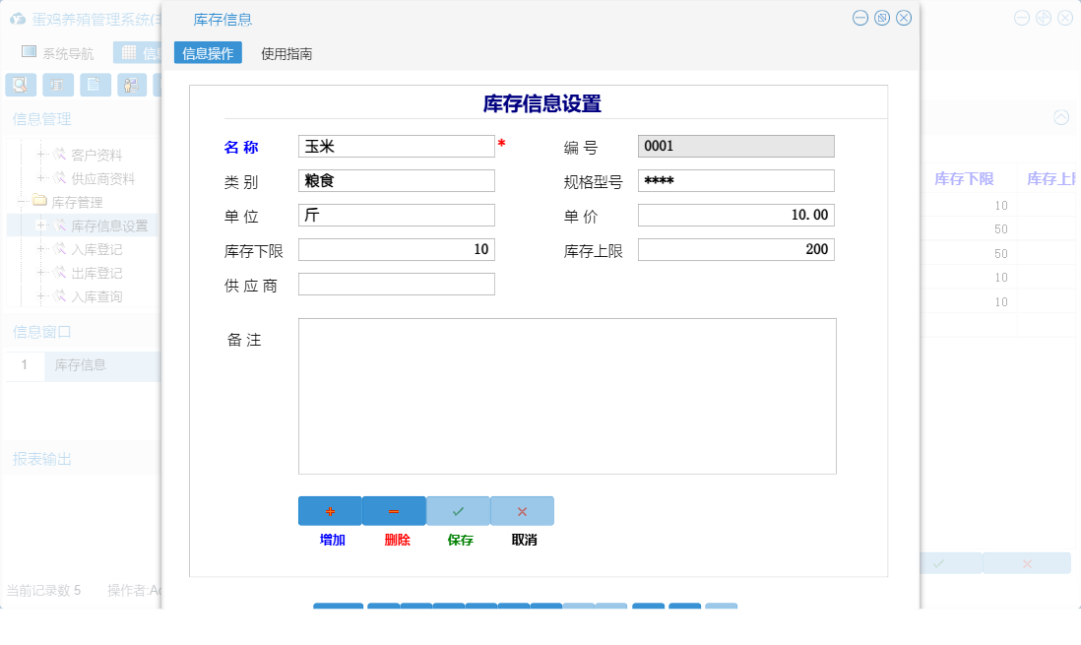Click the blank document toolbar icon
This screenshot has height=645, width=1081.
tap(95, 85)
